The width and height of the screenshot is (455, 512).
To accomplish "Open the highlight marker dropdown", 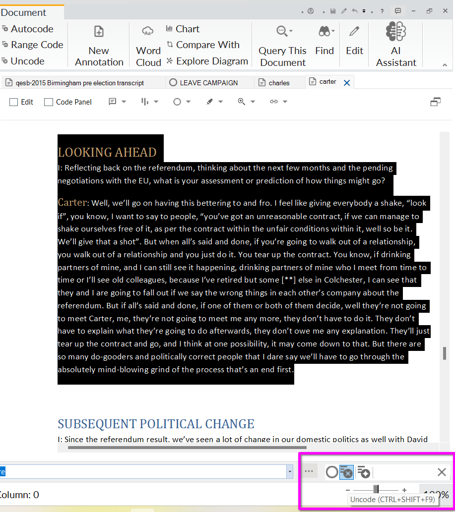I will (x=214, y=102).
